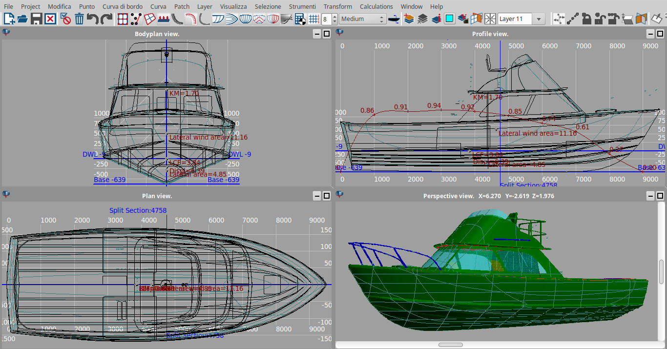Expand the Layer 11 dropdown arrow

[539, 19]
